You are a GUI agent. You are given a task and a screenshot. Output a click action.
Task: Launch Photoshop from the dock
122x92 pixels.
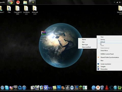click(59, 88)
